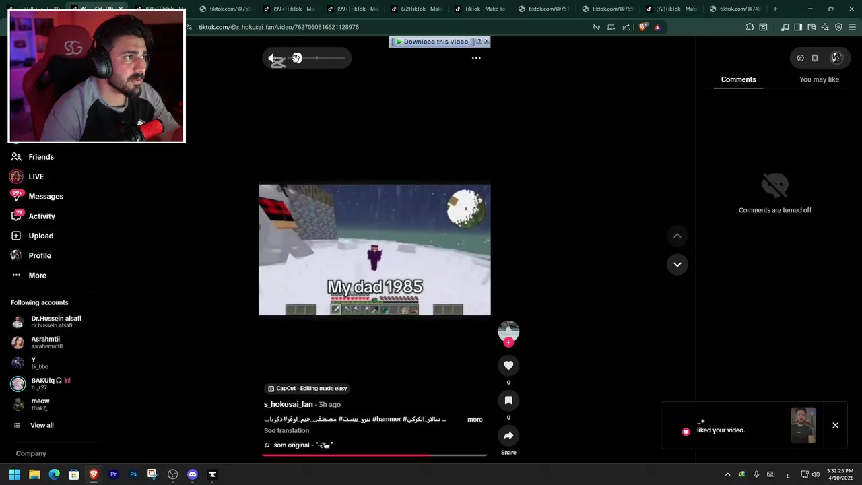Mute the TikTok video sound

click(273, 58)
